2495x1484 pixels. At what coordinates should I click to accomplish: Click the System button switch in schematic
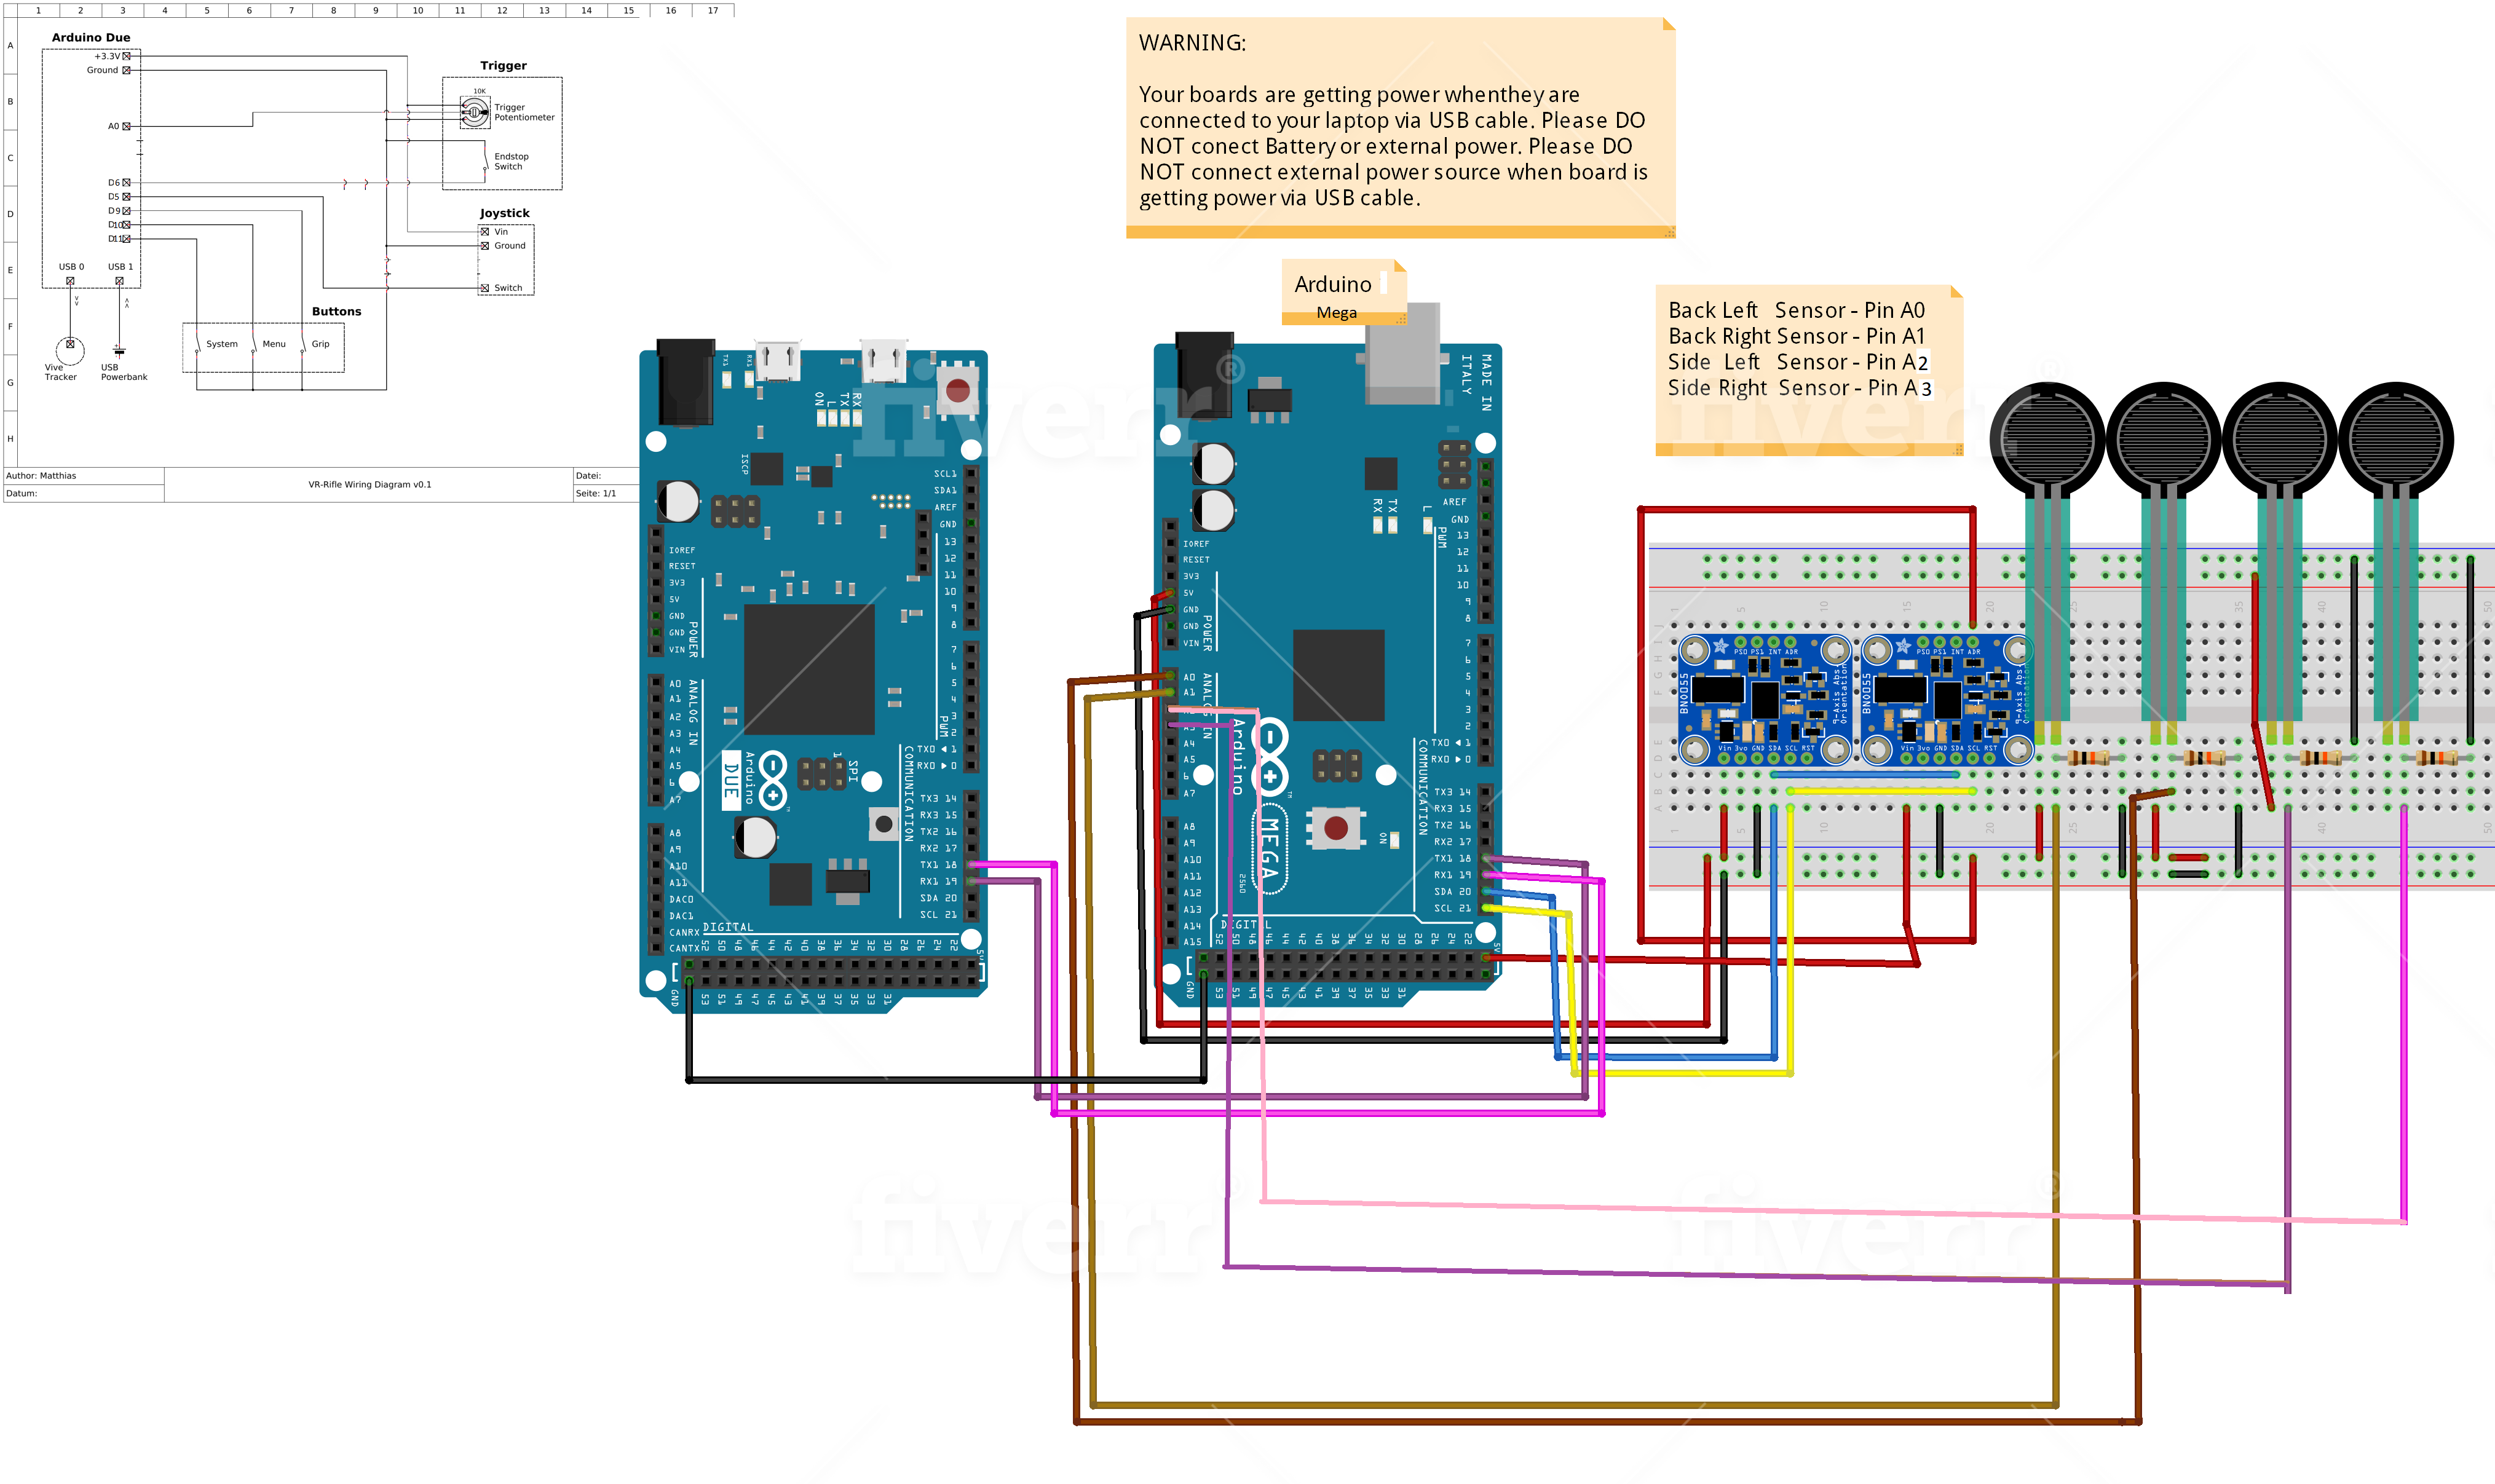pyautogui.click(x=199, y=344)
